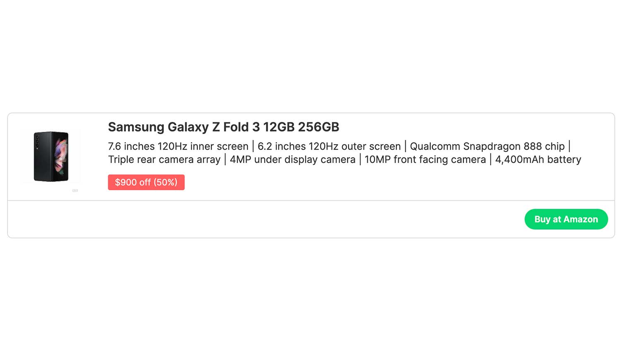
Task: Click the tiny gray badge below product image
Action: (x=75, y=191)
